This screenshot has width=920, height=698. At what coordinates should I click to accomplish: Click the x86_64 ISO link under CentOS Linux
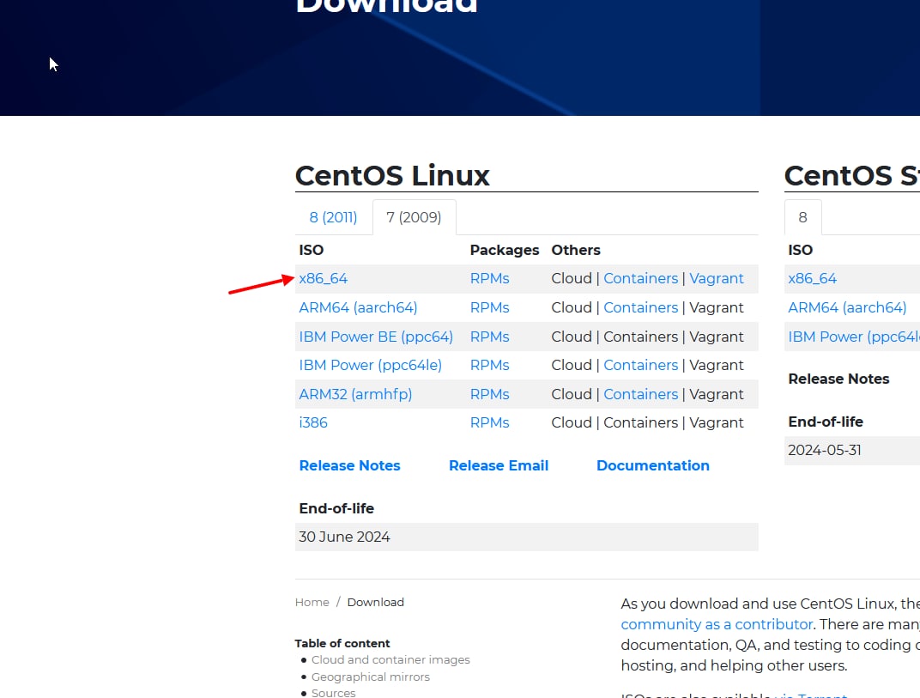[x=324, y=278]
